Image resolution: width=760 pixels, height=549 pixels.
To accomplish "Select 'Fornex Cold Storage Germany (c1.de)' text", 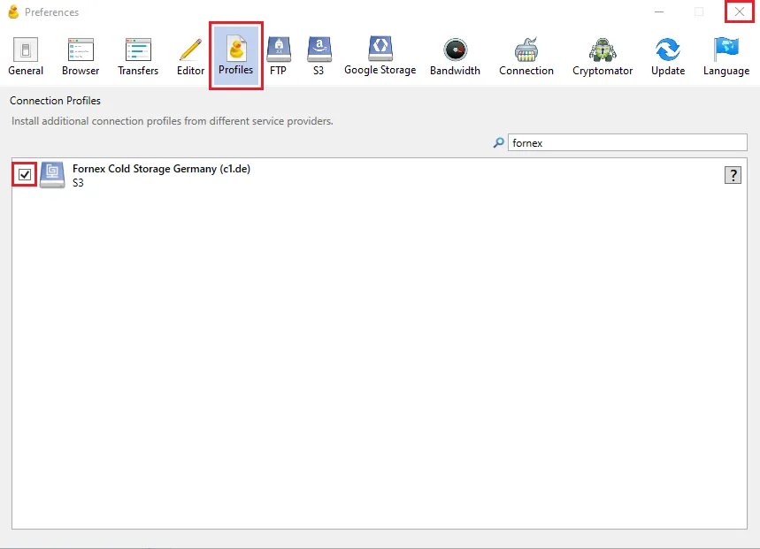I will click(161, 169).
